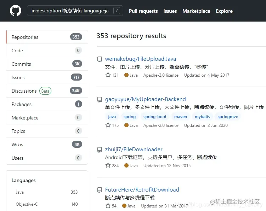This screenshot has height=211, width=266.
Task: Click 'Updated on 4 May 2017' text
Action: (x=206, y=75)
